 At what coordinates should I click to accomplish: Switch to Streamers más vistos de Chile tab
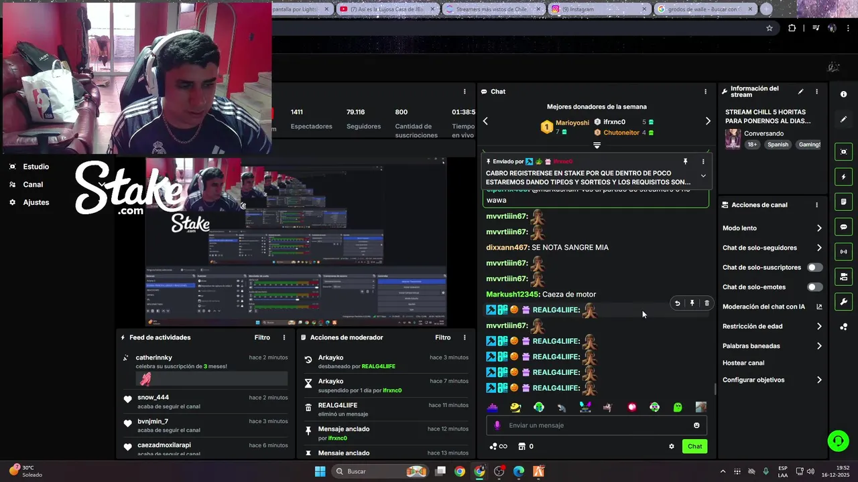tap(493, 9)
